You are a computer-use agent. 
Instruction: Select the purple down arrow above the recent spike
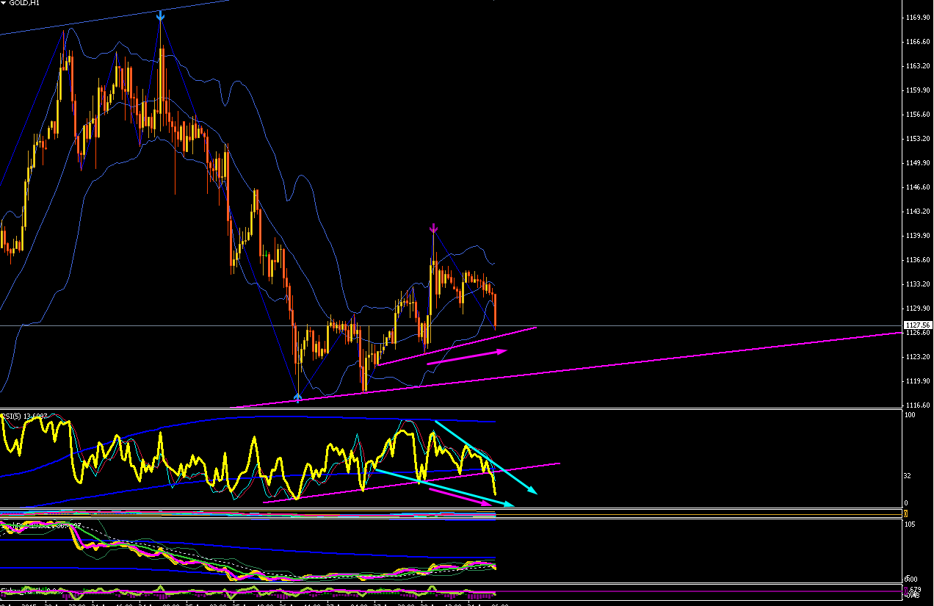pyautogui.click(x=434, y=228)
